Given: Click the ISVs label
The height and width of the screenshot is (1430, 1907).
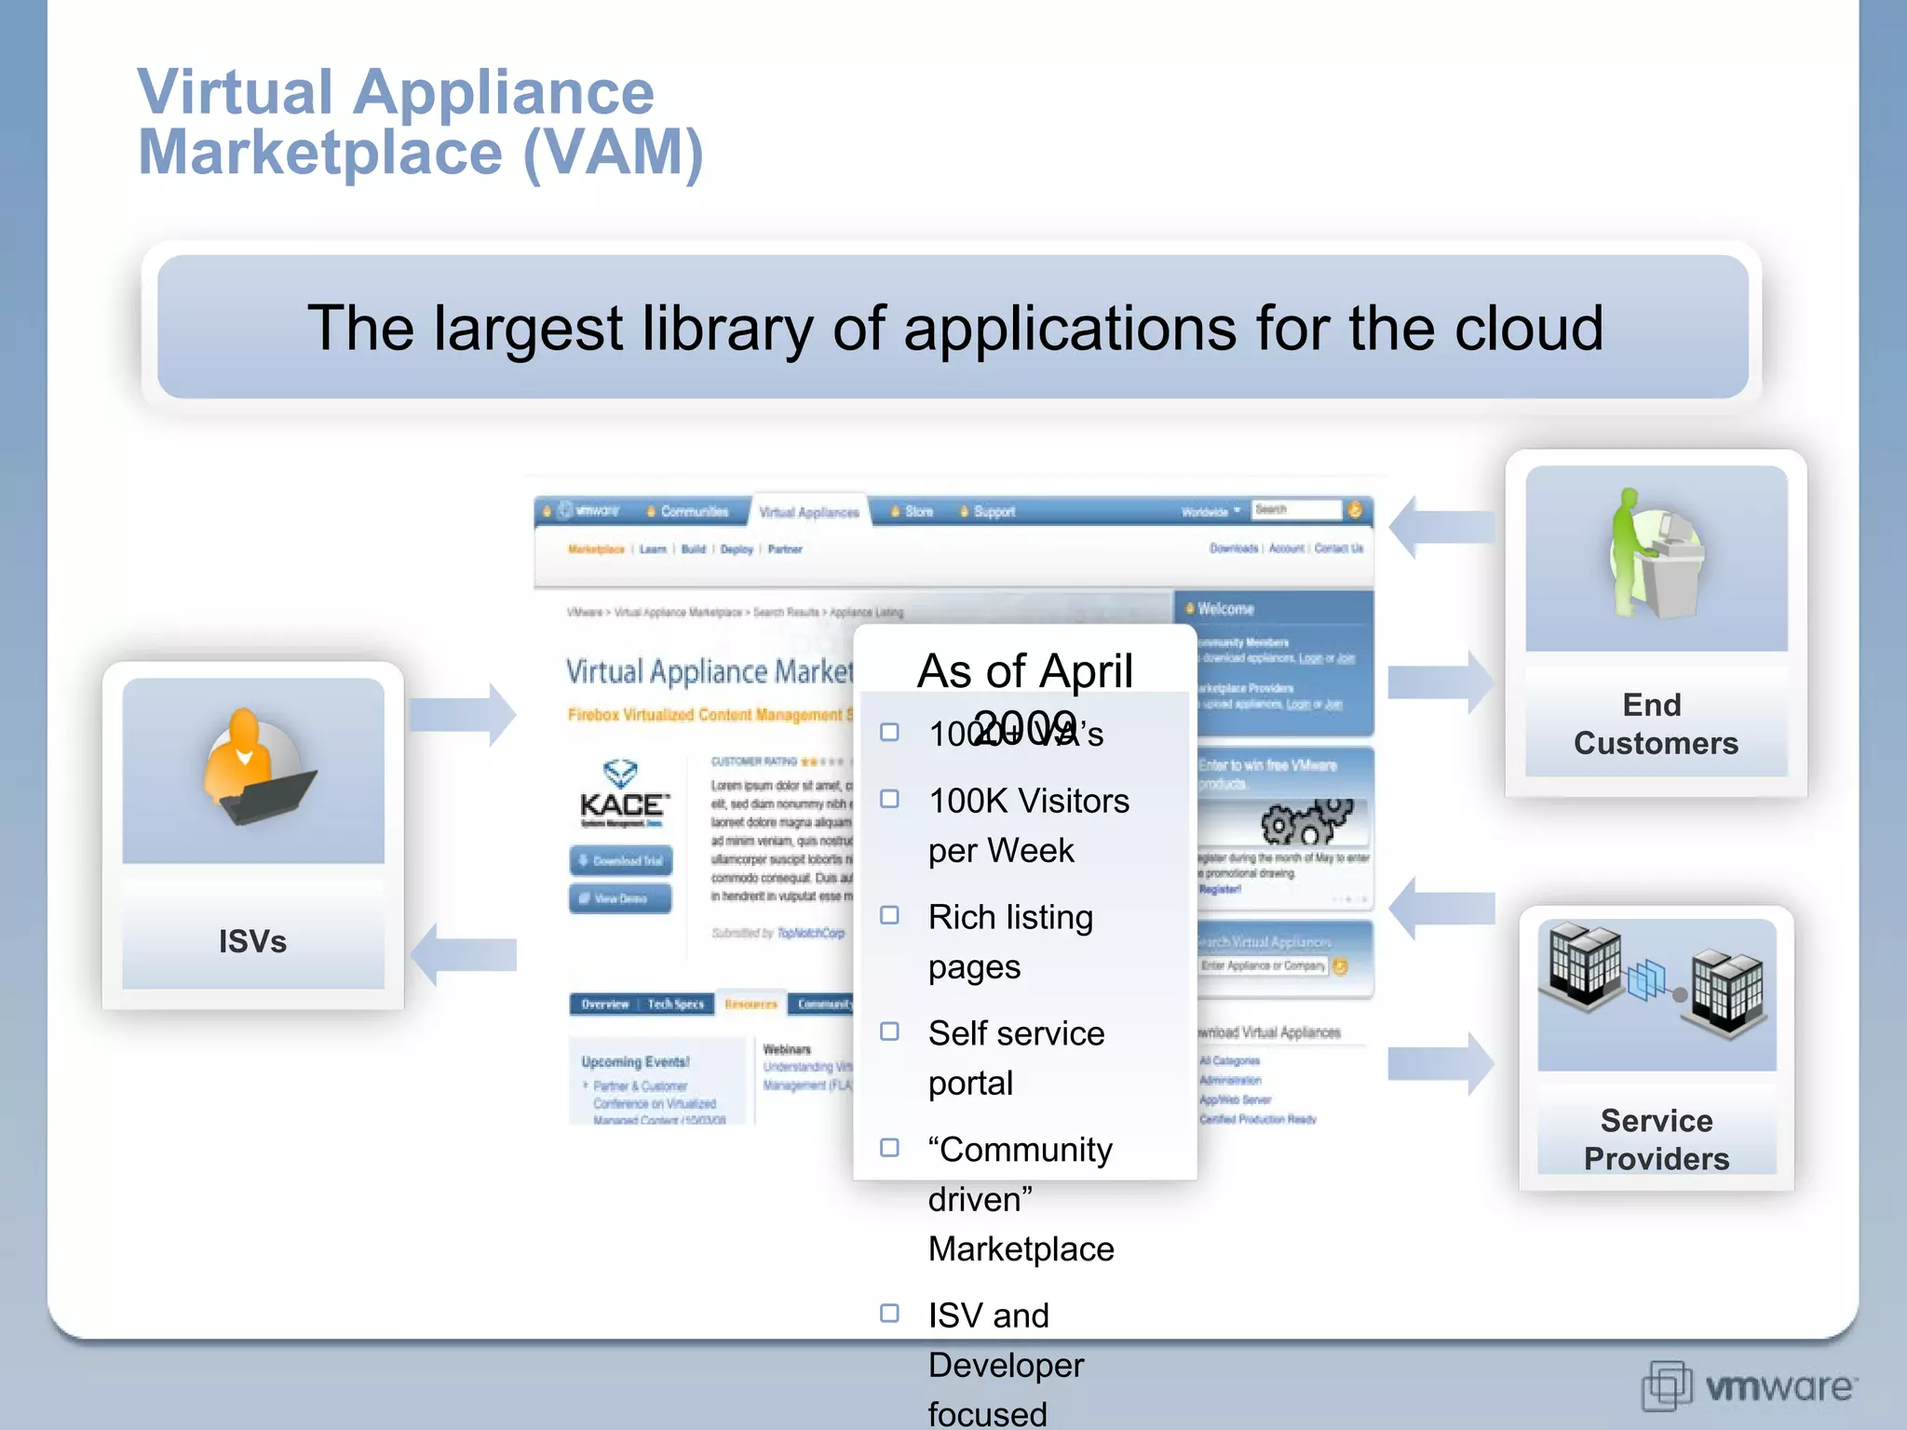Looking at the screenshot, I should tap(252, 941).
